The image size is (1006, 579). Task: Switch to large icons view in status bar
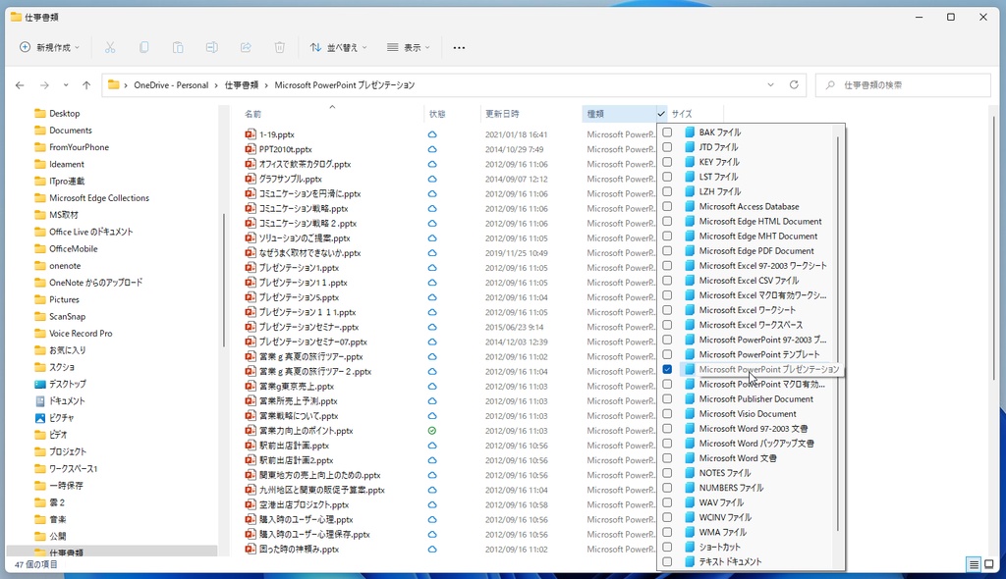click(989, 564)
